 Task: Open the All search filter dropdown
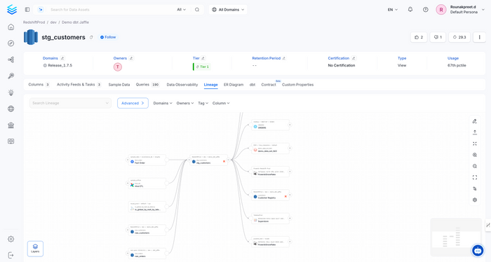(181, 10)
